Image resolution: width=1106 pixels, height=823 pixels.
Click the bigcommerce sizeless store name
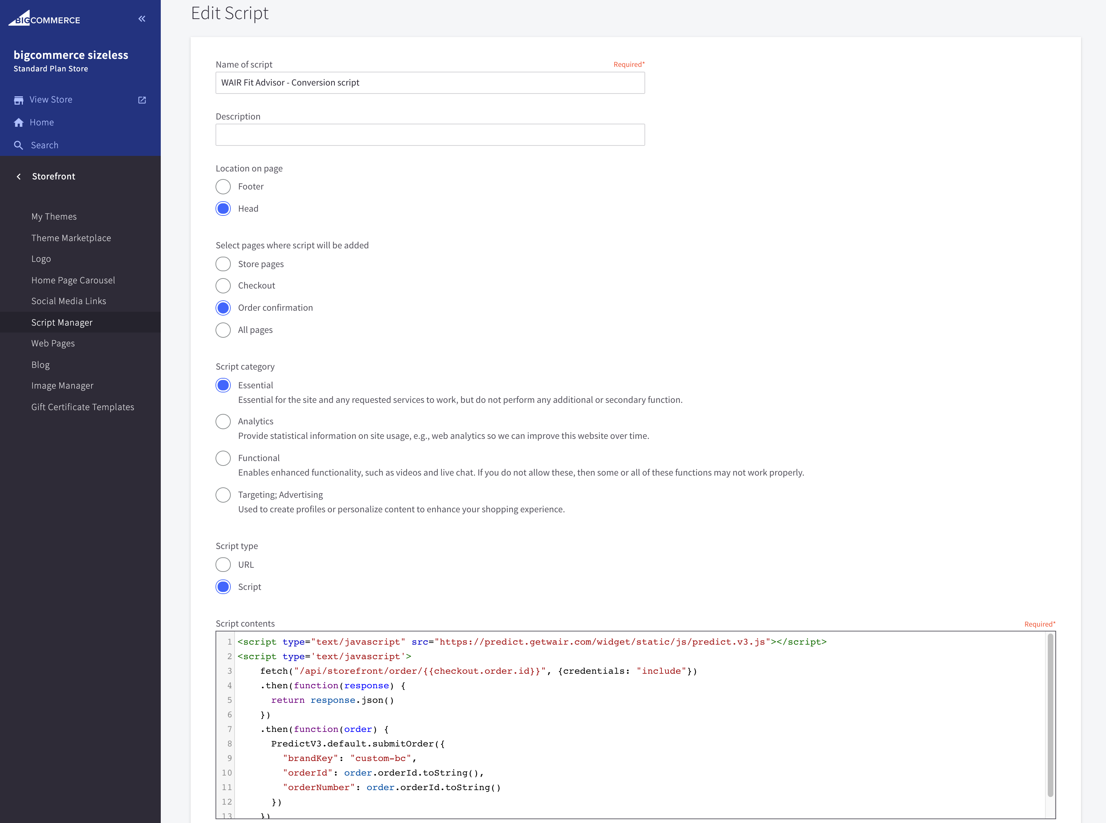71,55
